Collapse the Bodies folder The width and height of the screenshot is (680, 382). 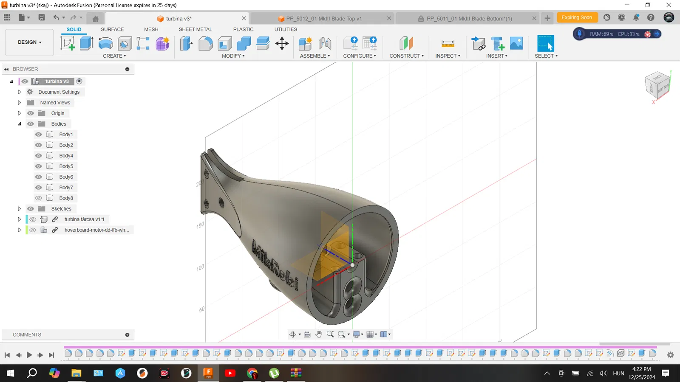coord(19,124)
